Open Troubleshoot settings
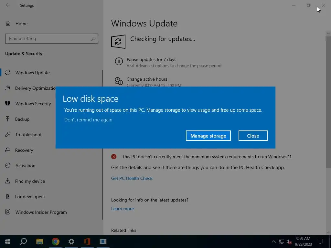 (28, 135)
